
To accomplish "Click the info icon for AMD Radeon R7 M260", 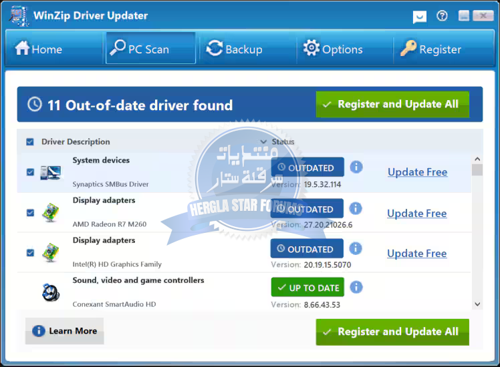I will [x=356, y=208].
